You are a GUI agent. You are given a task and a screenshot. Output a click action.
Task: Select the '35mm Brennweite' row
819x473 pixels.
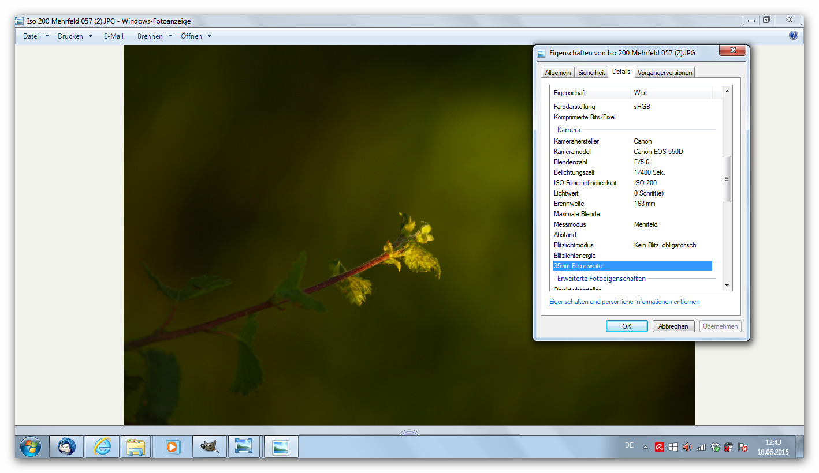(x=632, y=266)
